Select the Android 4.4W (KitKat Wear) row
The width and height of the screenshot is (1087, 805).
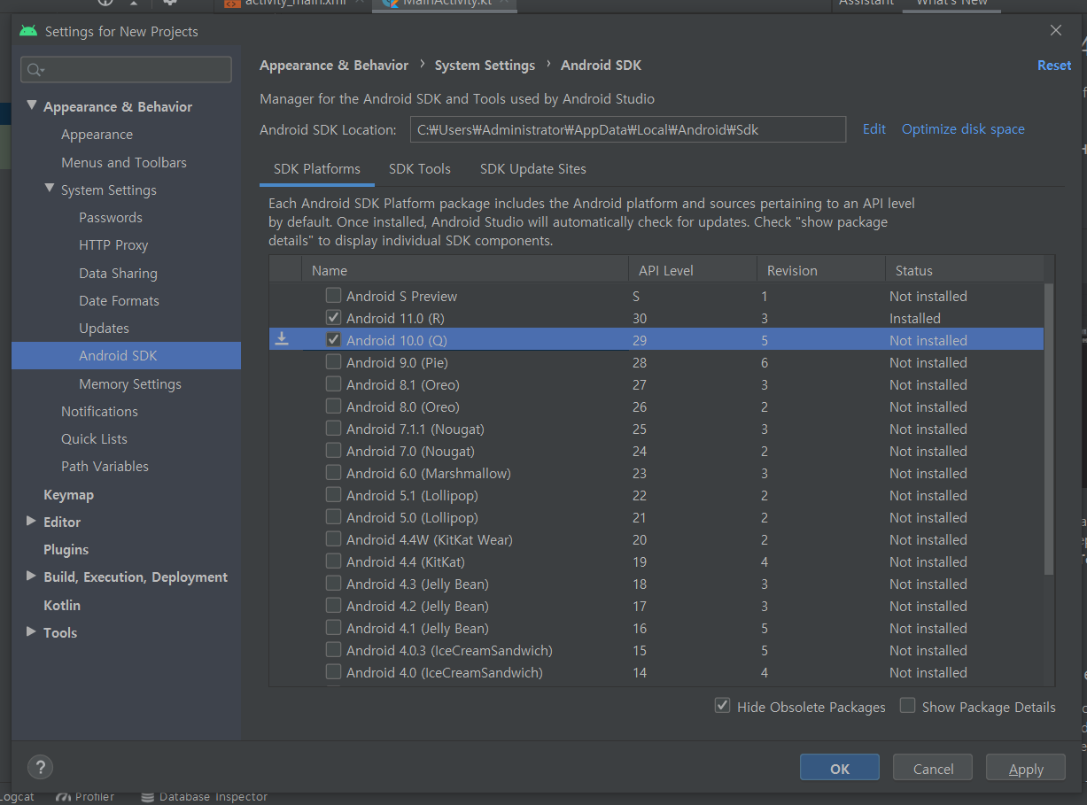click(656, 539)
